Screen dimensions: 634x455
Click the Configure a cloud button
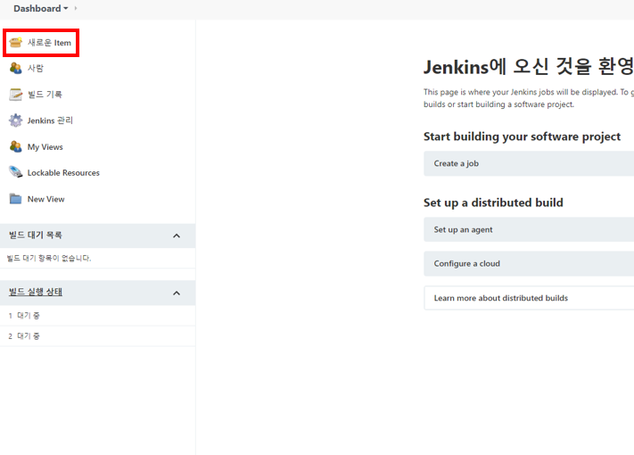point(529,264)
